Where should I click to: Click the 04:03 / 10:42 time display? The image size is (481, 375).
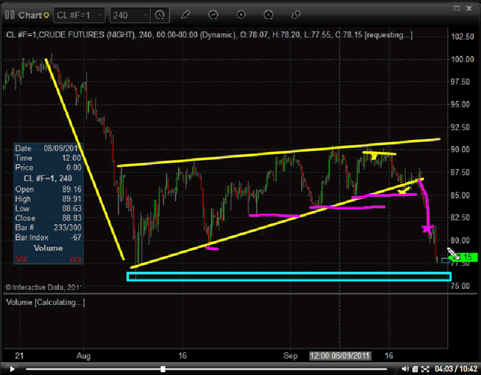point(456,369)
